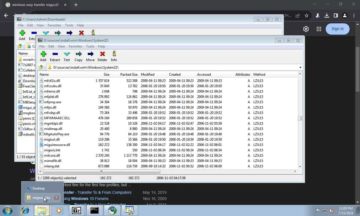Click the Move toolbar icon
Screen dimensions: 360x216
coord(90,56)
